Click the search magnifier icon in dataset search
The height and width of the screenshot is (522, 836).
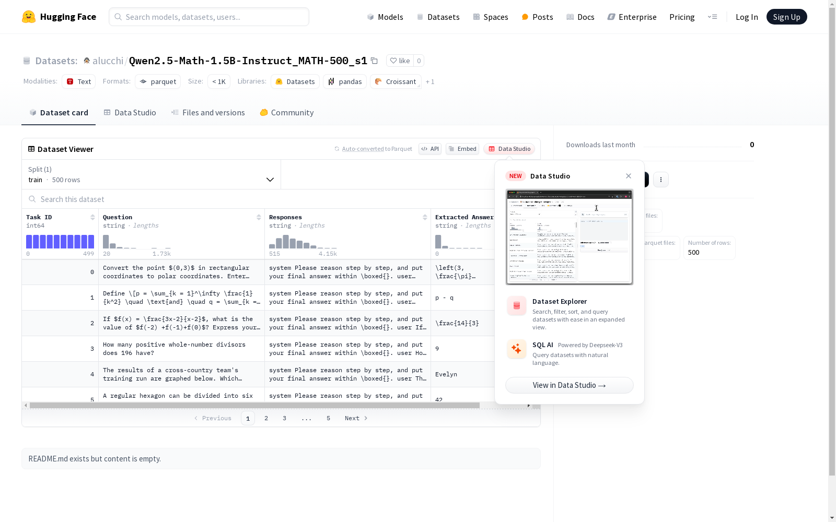[x=32, y=199]
